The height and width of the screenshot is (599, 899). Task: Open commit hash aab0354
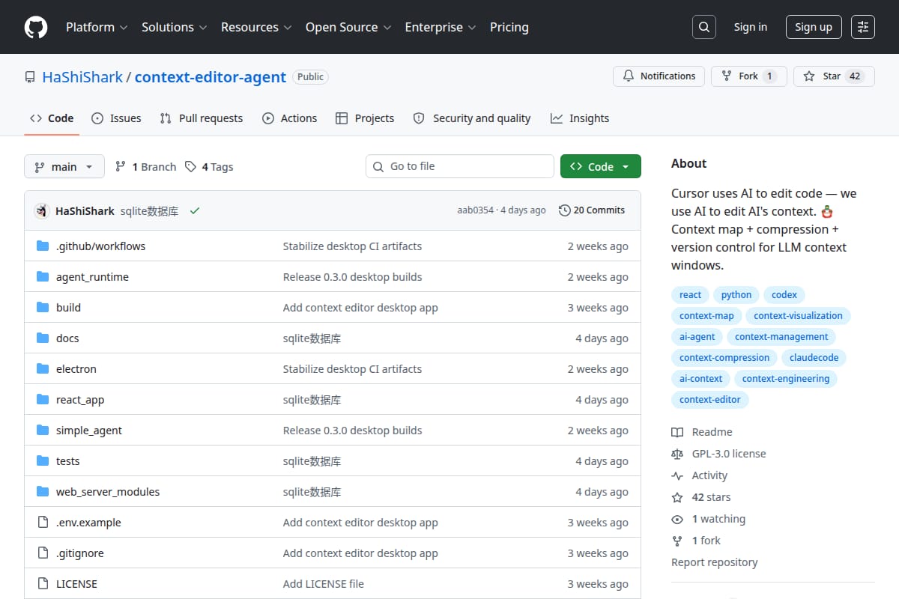click(x=476, y=210)
